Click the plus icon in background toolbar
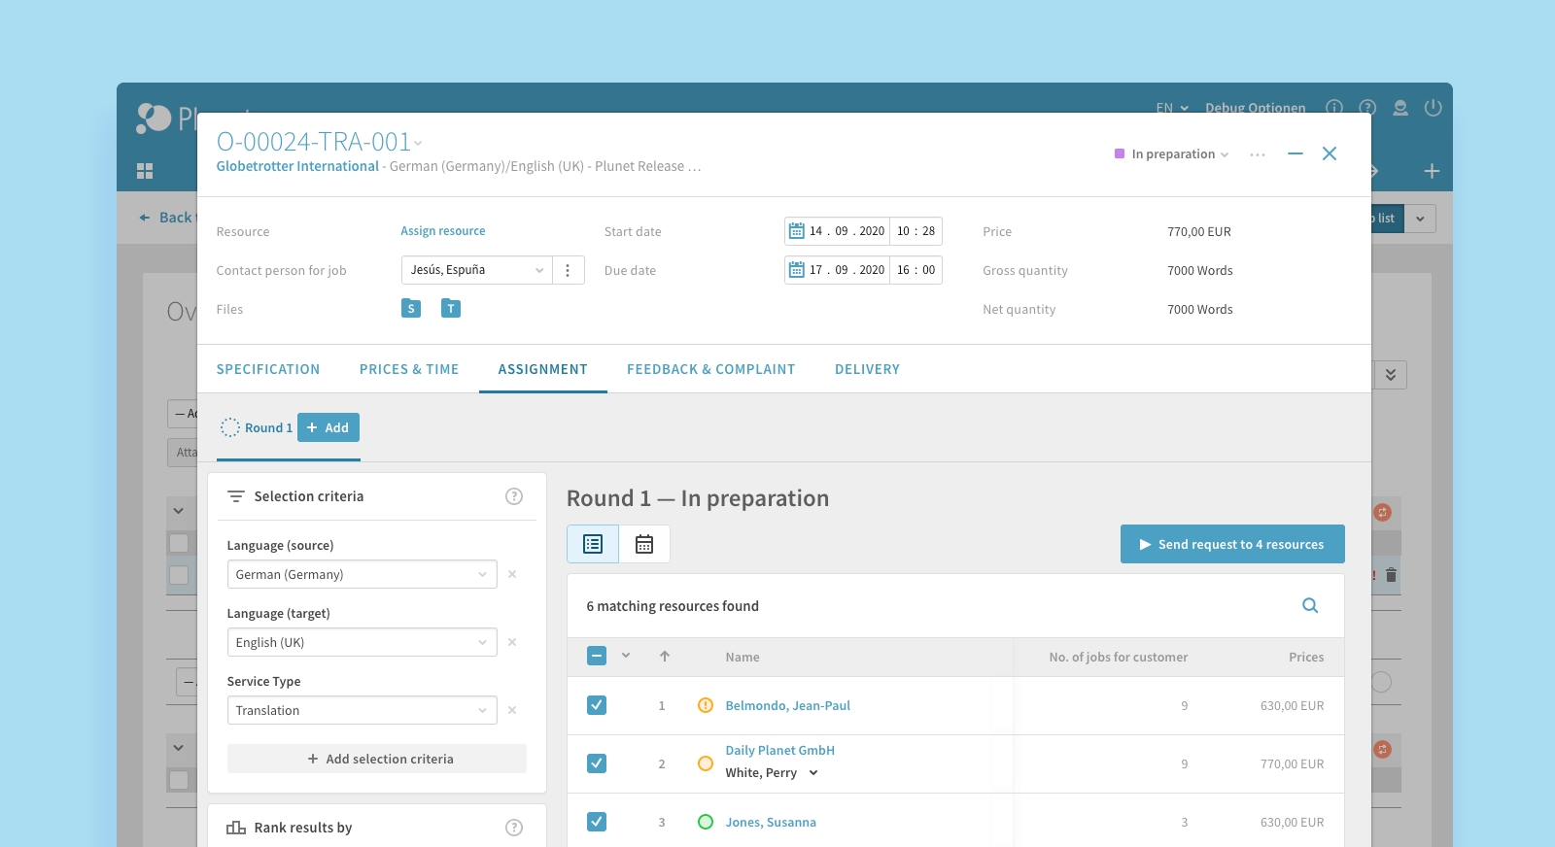This screenshot has width=1555, height=847. coord(1432,171)
